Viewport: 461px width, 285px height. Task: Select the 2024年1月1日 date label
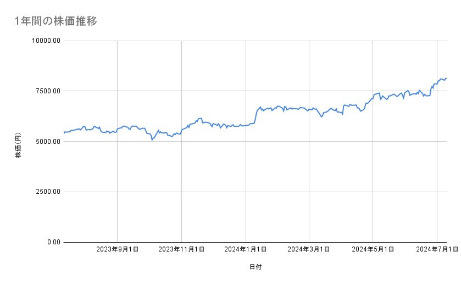pos(246,250)
